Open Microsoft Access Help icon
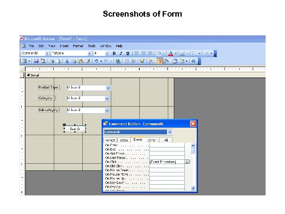Viewport: 285px width, 214px height. click(x=194, y=61)
